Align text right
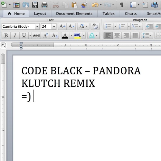 [x=126, y=35]
